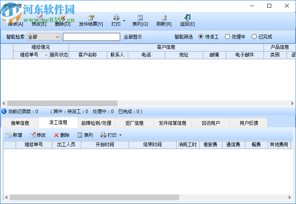
Task: Click the lower grid scroll-right arrow
Action: coord(289,197)
